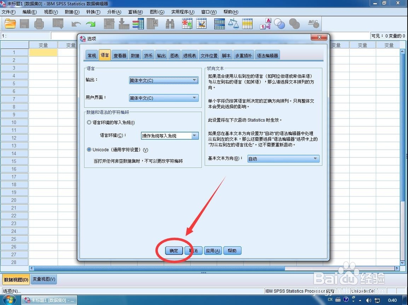Click the Insert variable toolbar icon
408x305 pixels.
point(202,24)
